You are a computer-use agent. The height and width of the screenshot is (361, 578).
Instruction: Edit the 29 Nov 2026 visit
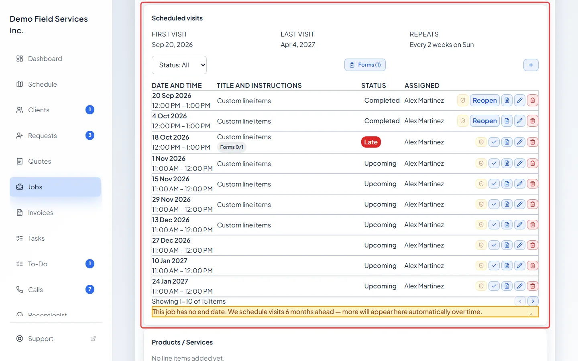pos(520,204)
